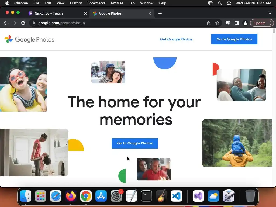The height and width of the screenshot is (207, 276).
Task: Click Chrome icon in the dock
Action: click(x=86, y=196)
